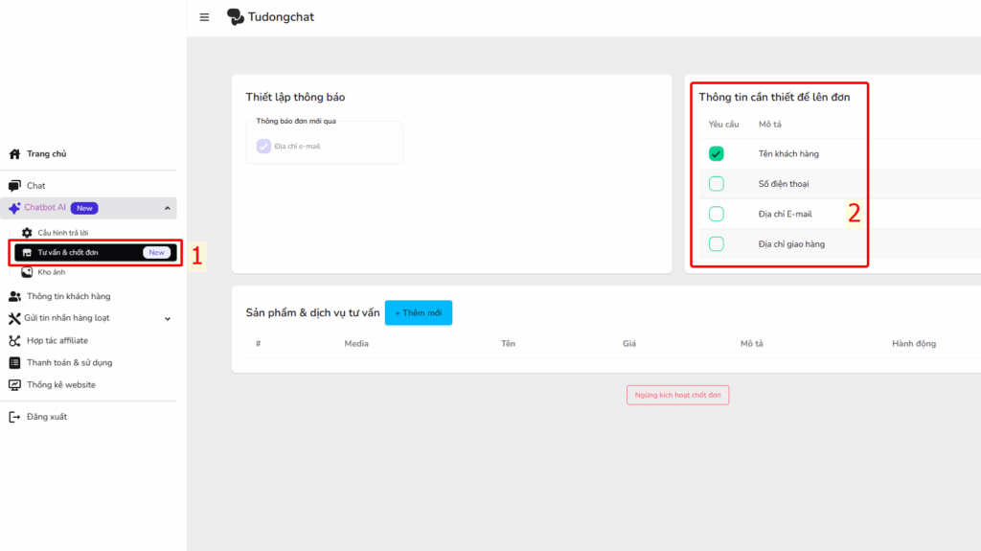The width and height of the screenshot is (981, 551).
Task: Click the hamburger menu icon
Action: click(x=204, y=17)
